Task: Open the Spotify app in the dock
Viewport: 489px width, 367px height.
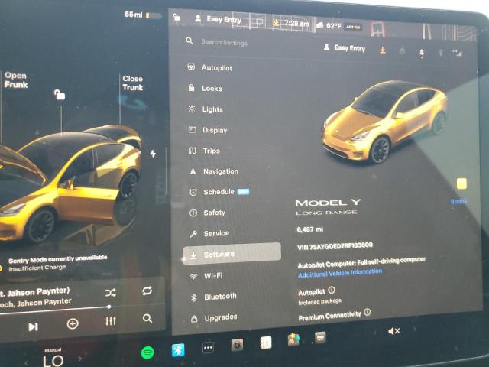Action: (147, 352)
